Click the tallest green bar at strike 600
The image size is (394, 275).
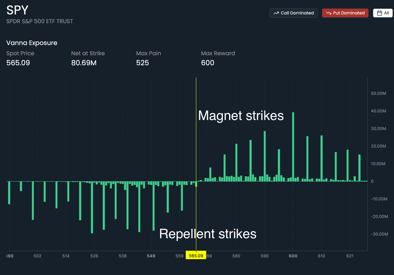[293, 147]
